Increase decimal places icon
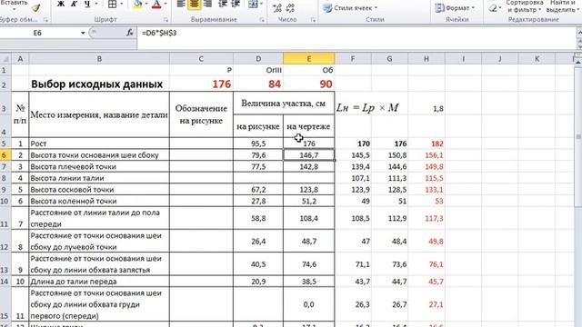This screenshot has width=582, height=327. coord(277,8)
